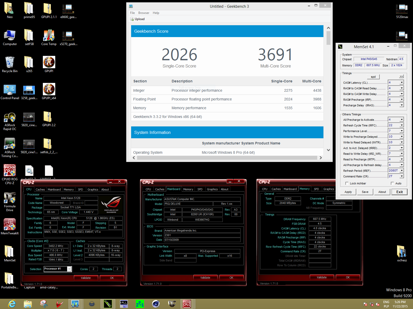
Task: Click Geekbench vertical scrollbar down arrow
Action: coord(328,150)
